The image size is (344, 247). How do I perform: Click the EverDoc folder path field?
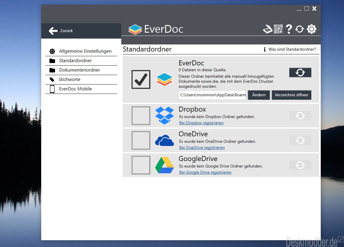pyautogui.click(x=212, y=95)
